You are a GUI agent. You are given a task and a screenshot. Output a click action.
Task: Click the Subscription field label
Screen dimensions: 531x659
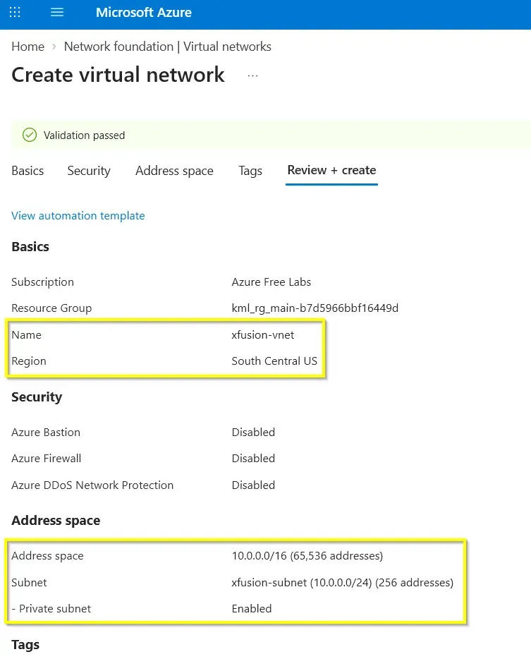pyautogui.click(x=43, y=282)
